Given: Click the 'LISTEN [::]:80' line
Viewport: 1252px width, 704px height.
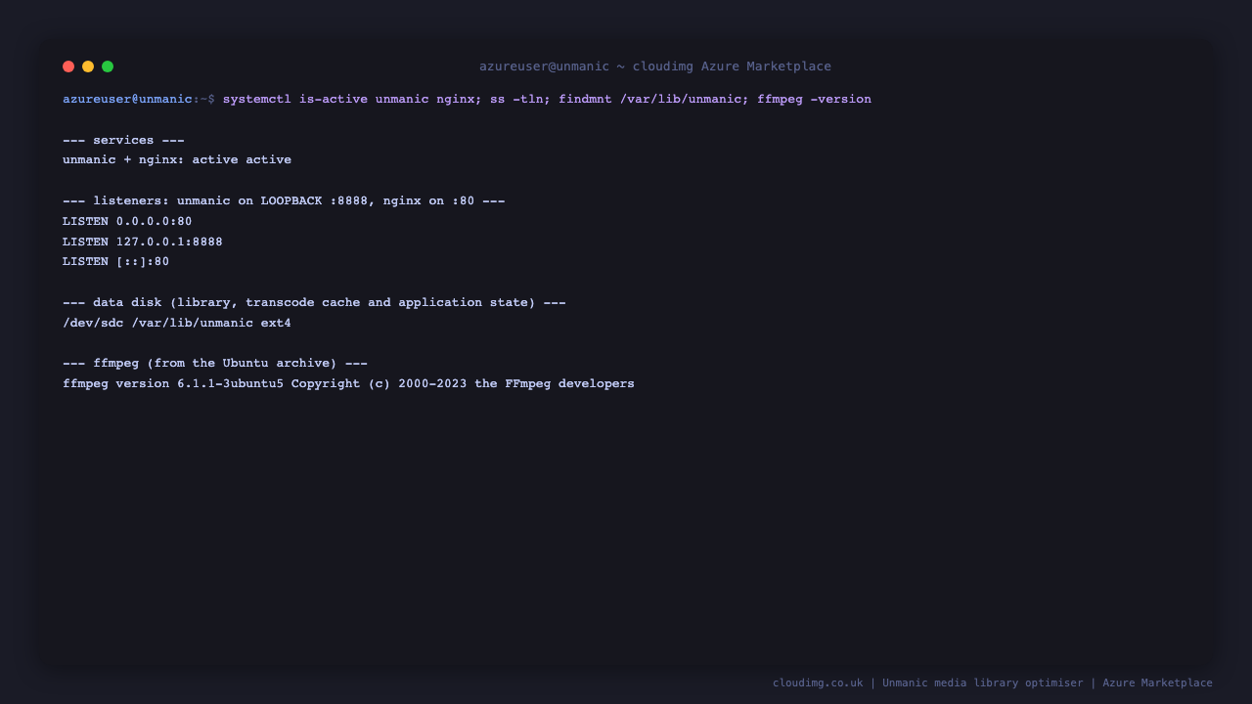Looking at the screenshot, I should click(115, 261).
